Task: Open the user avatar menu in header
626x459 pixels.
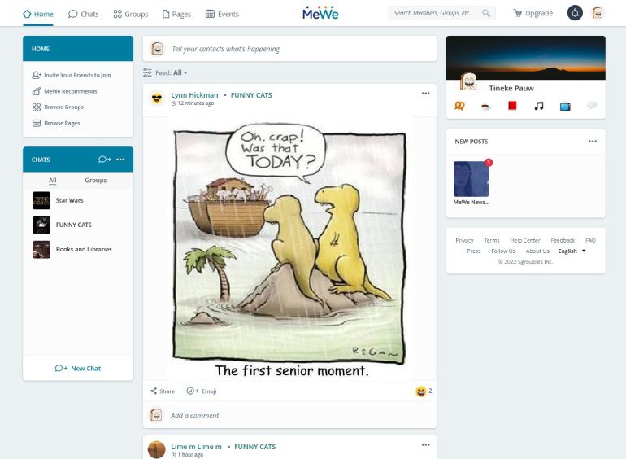Action: (598, 13)
